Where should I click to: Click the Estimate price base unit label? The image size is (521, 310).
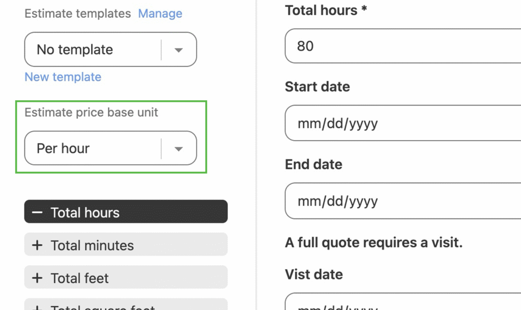(x=92, y=113)
